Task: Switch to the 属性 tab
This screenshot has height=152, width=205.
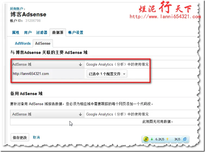Action: pyautogui.click(x=16, y=32)
